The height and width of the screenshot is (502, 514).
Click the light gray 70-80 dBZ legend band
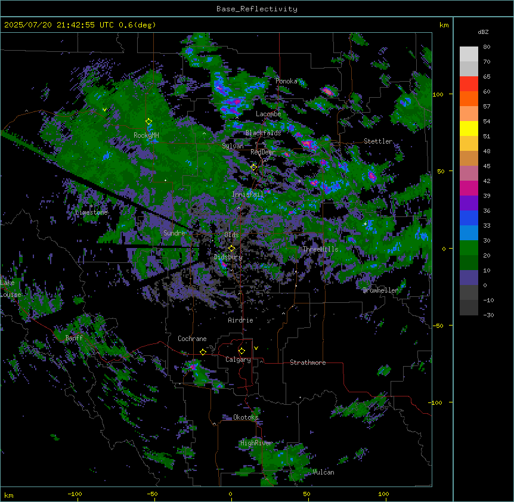(x=469, y=54)
